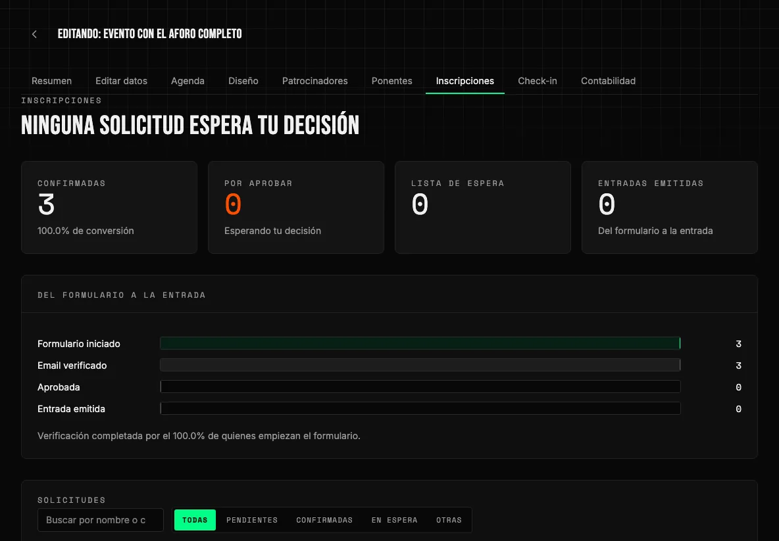Switch to the Editar datos tab
This screenshot has width=779, height=541.
(121, 81)
